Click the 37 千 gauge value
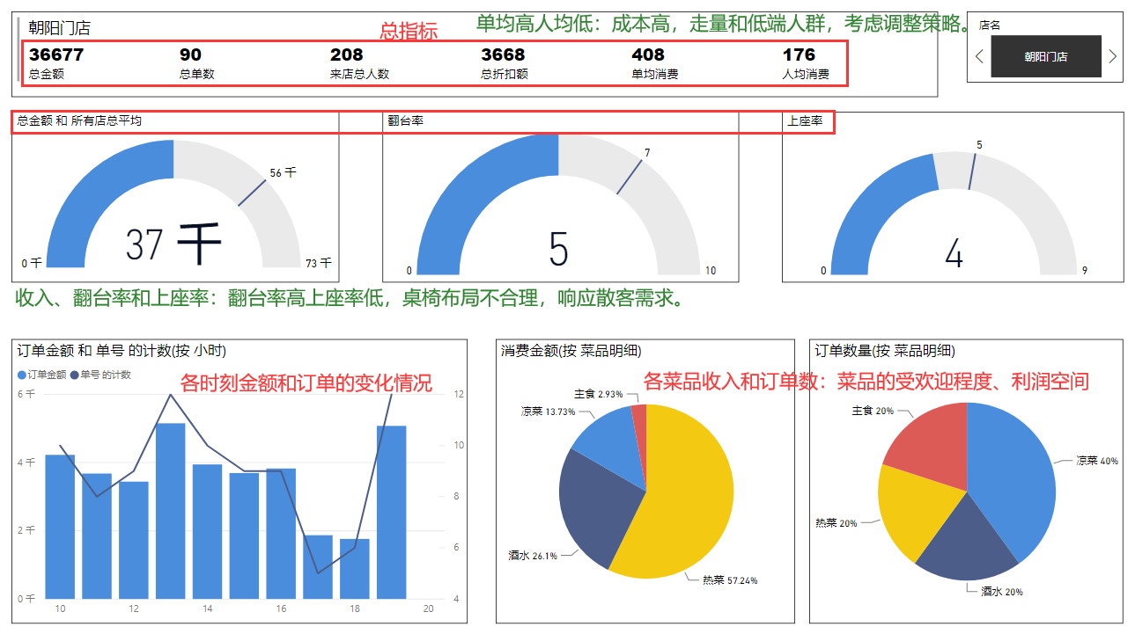This screenshot has width=1135, height=634. coord(173,244)
